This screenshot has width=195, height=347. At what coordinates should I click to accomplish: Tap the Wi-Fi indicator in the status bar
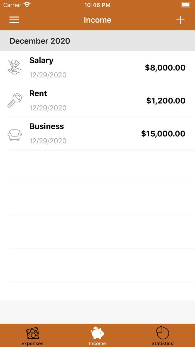point(26,4)
